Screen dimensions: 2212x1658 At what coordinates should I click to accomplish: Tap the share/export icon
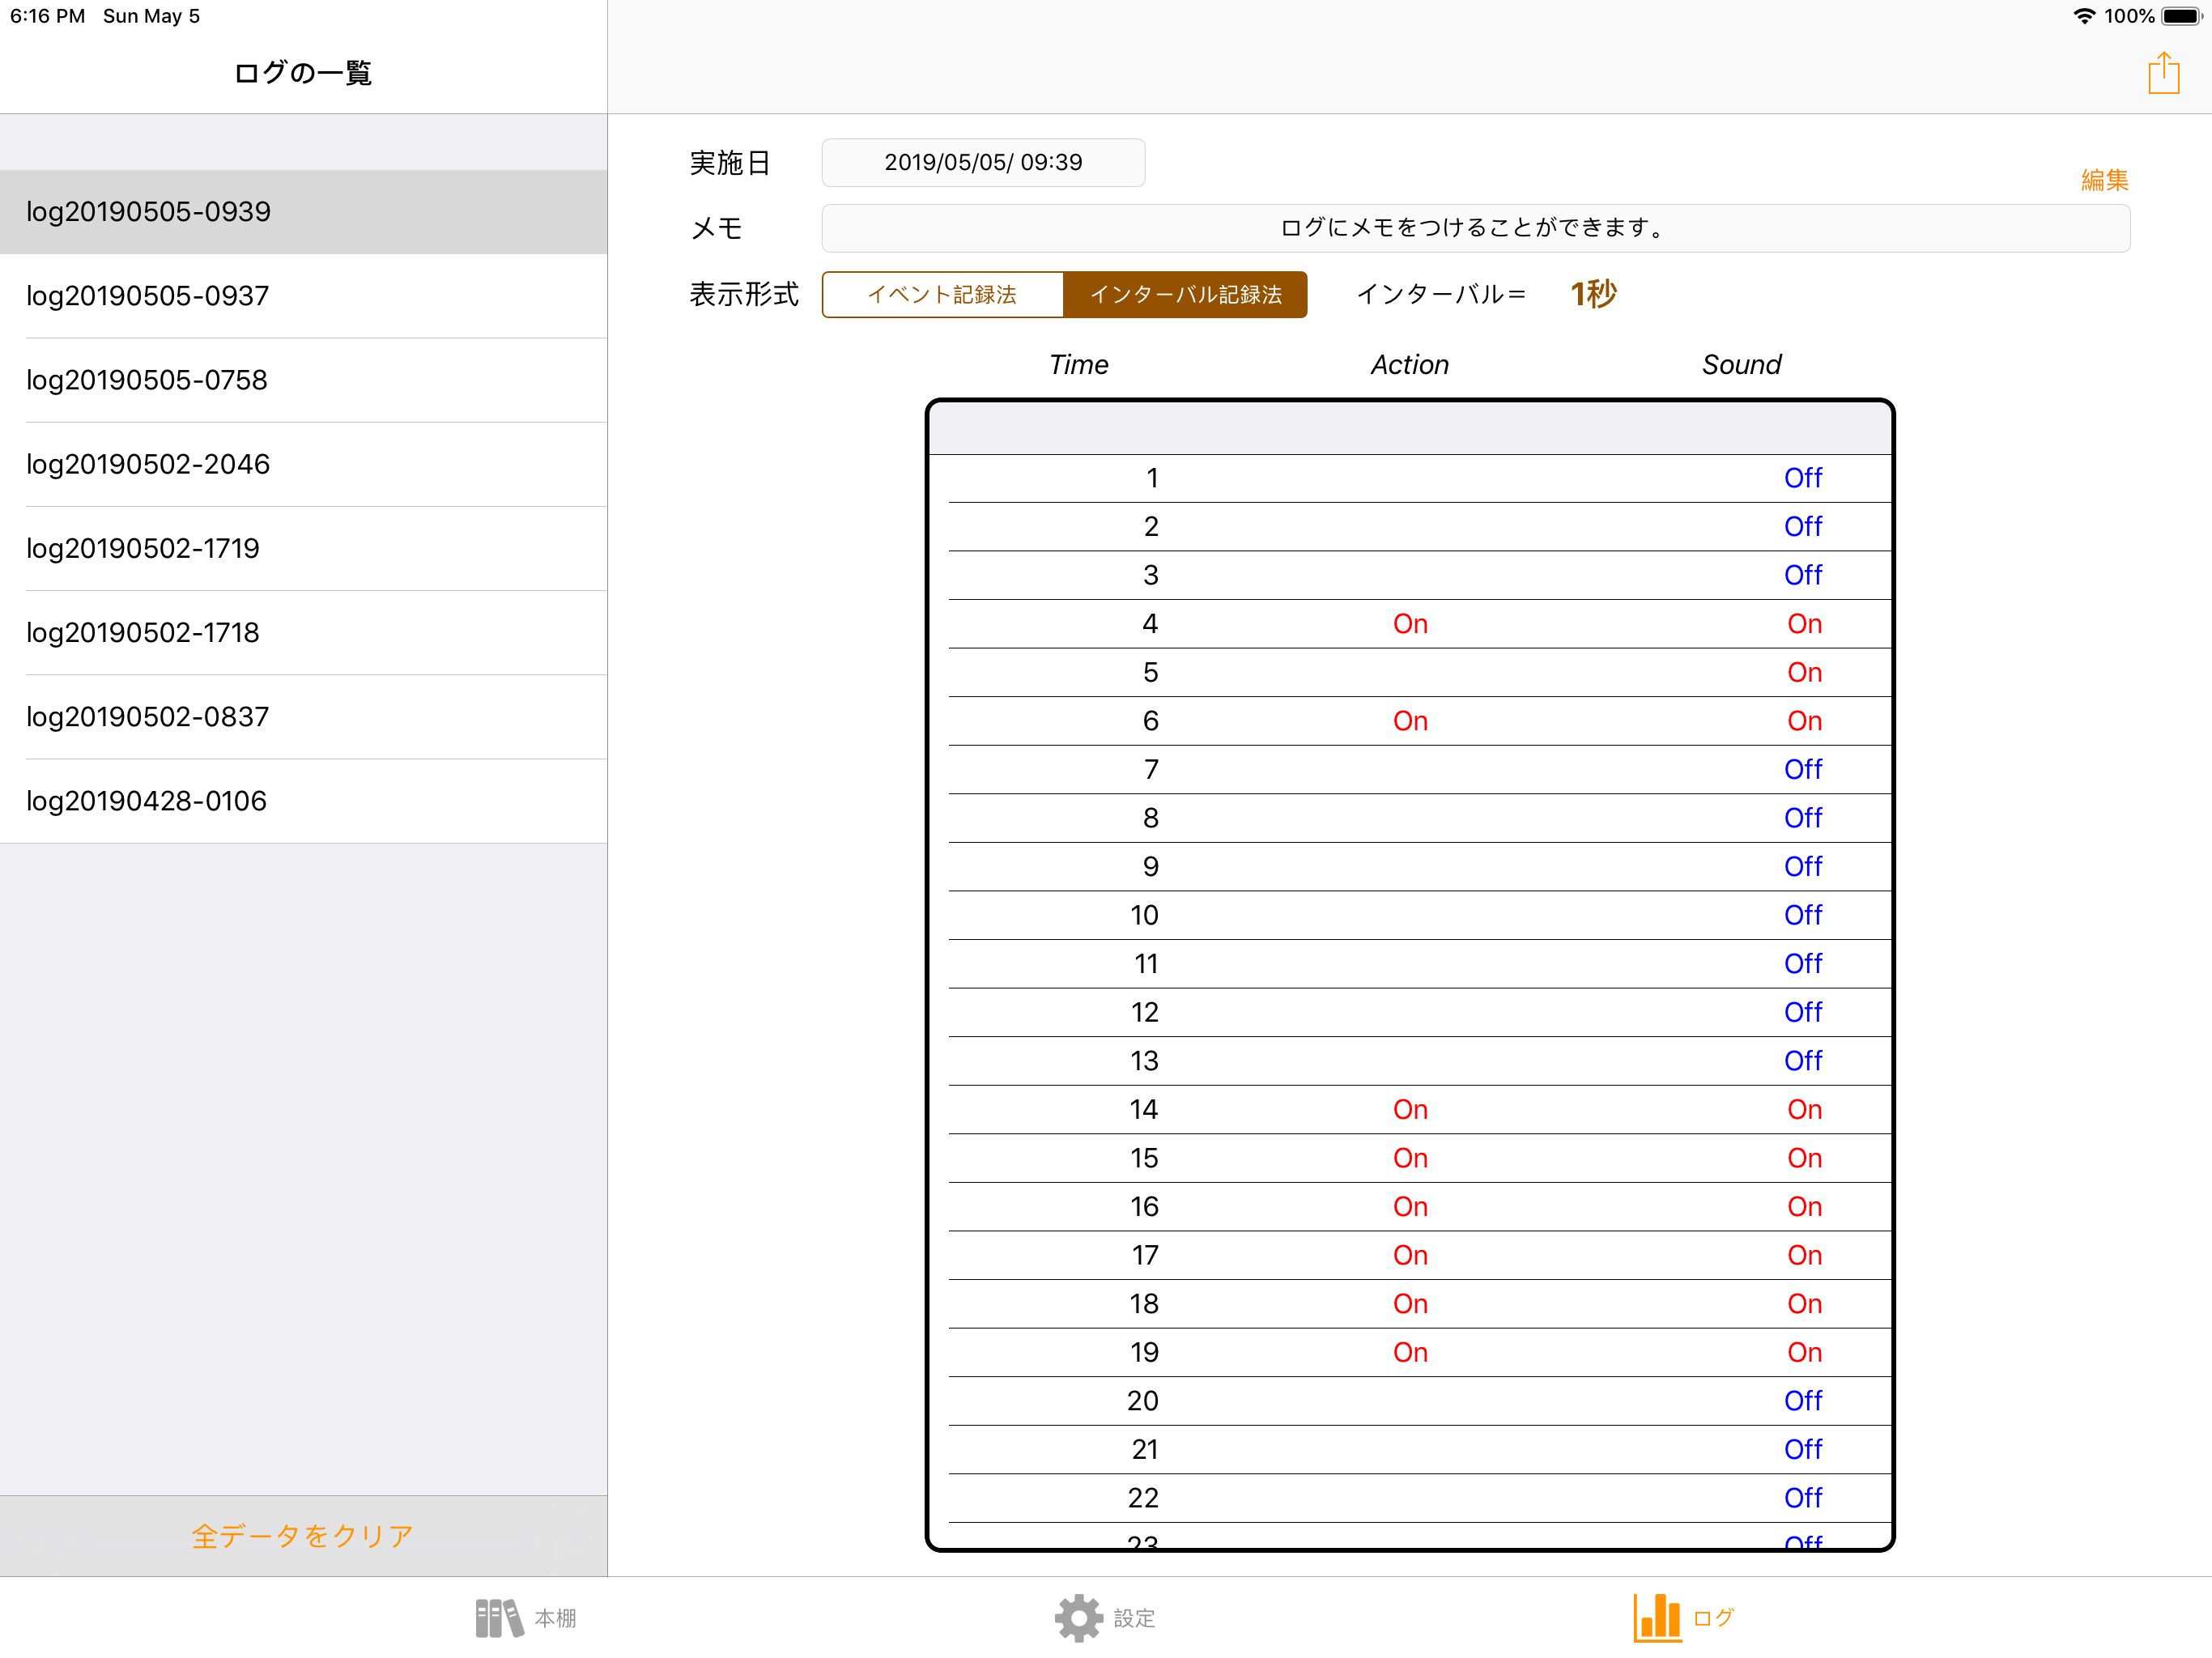coord(2163,73)
